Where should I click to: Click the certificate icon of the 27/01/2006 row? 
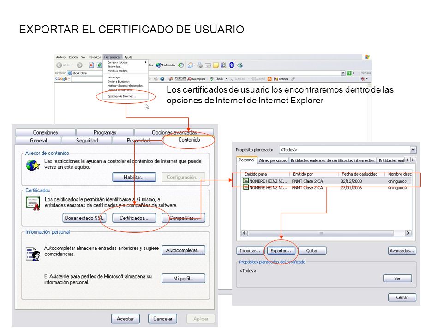point(246,187)
